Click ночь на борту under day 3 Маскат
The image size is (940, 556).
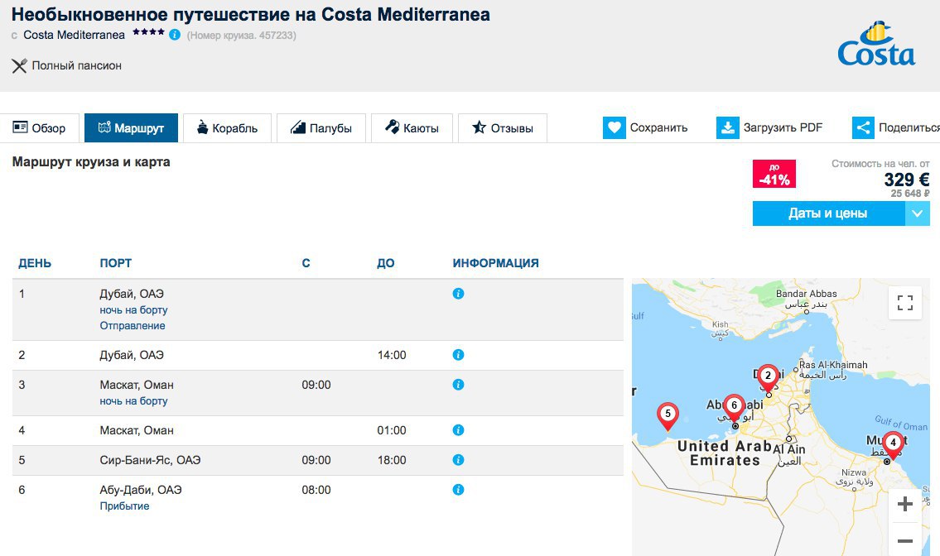(x=133, y=400)
